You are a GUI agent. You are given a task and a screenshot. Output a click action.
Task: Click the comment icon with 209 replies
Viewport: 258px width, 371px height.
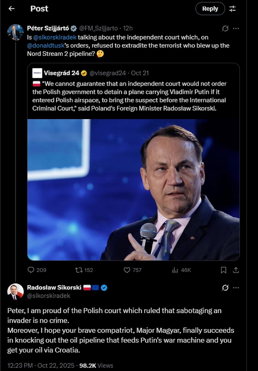31,270
